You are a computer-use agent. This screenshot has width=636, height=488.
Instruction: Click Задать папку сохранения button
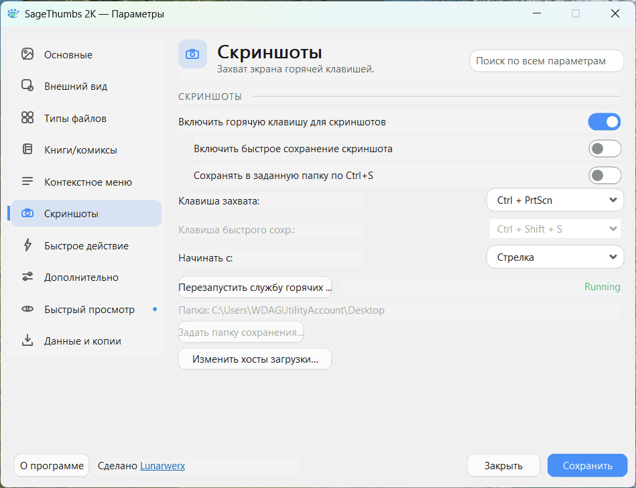pos(241,332)
